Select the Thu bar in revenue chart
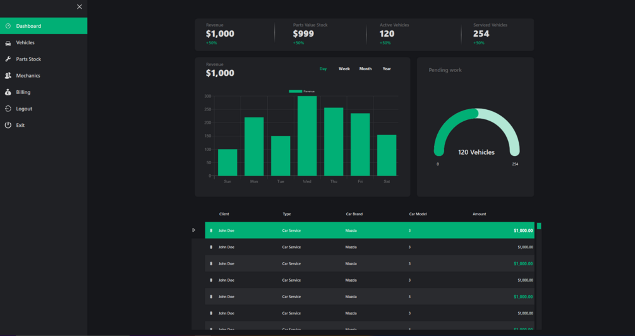The width and height of the screenshot is (635, 336). point(334,141)
